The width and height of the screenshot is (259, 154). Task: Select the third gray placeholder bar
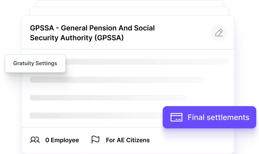108,98
